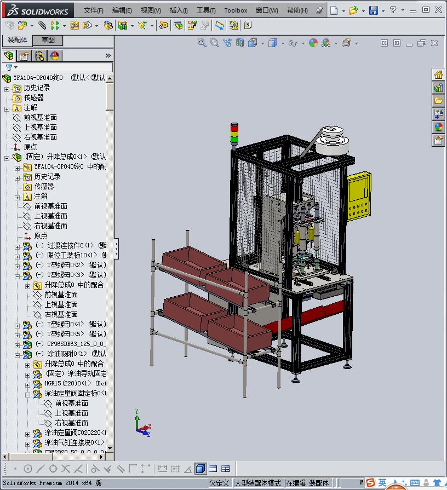447x490 pixels.
Task: Click the Help question mark icon
Action: (393, 10)
